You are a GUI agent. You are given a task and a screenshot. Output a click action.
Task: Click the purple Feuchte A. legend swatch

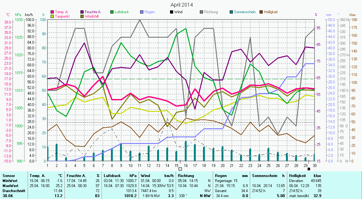tap(82, 12)
